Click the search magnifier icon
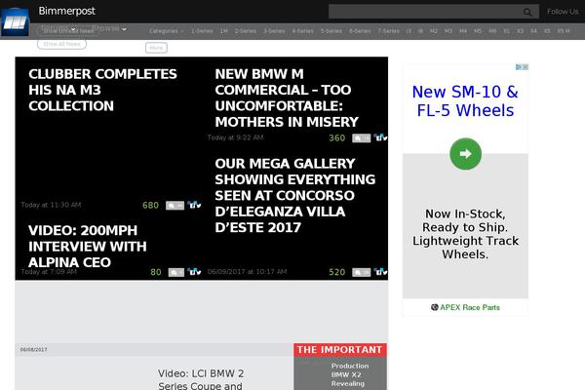The height and width of the screenshot is (390, 585). point(527,12)
